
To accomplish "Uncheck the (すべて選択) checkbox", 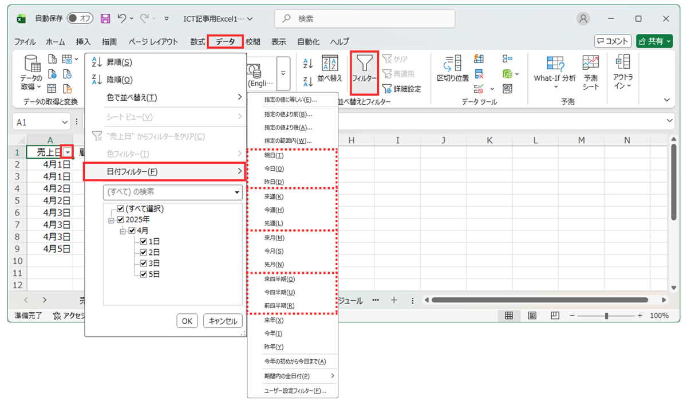I will (120, 209).
